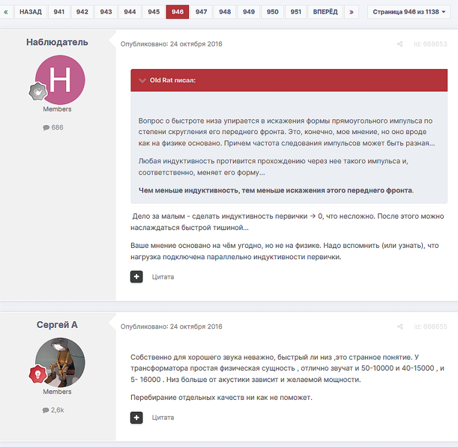Open Наблюдатель's profile via username
This screenshot has height=447, width=458.
57,42
